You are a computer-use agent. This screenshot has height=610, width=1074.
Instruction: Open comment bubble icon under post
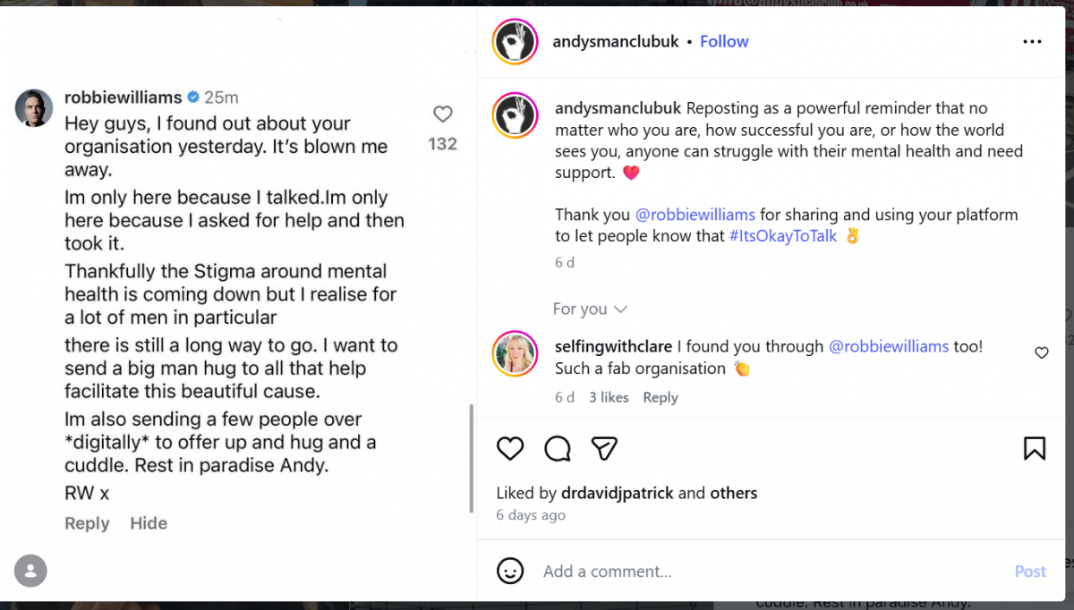(x=558, y=448)
